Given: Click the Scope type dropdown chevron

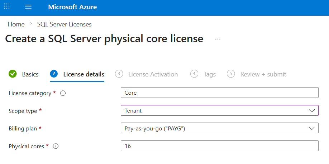Looking at the screenshot, I should (x=312, y=111).
